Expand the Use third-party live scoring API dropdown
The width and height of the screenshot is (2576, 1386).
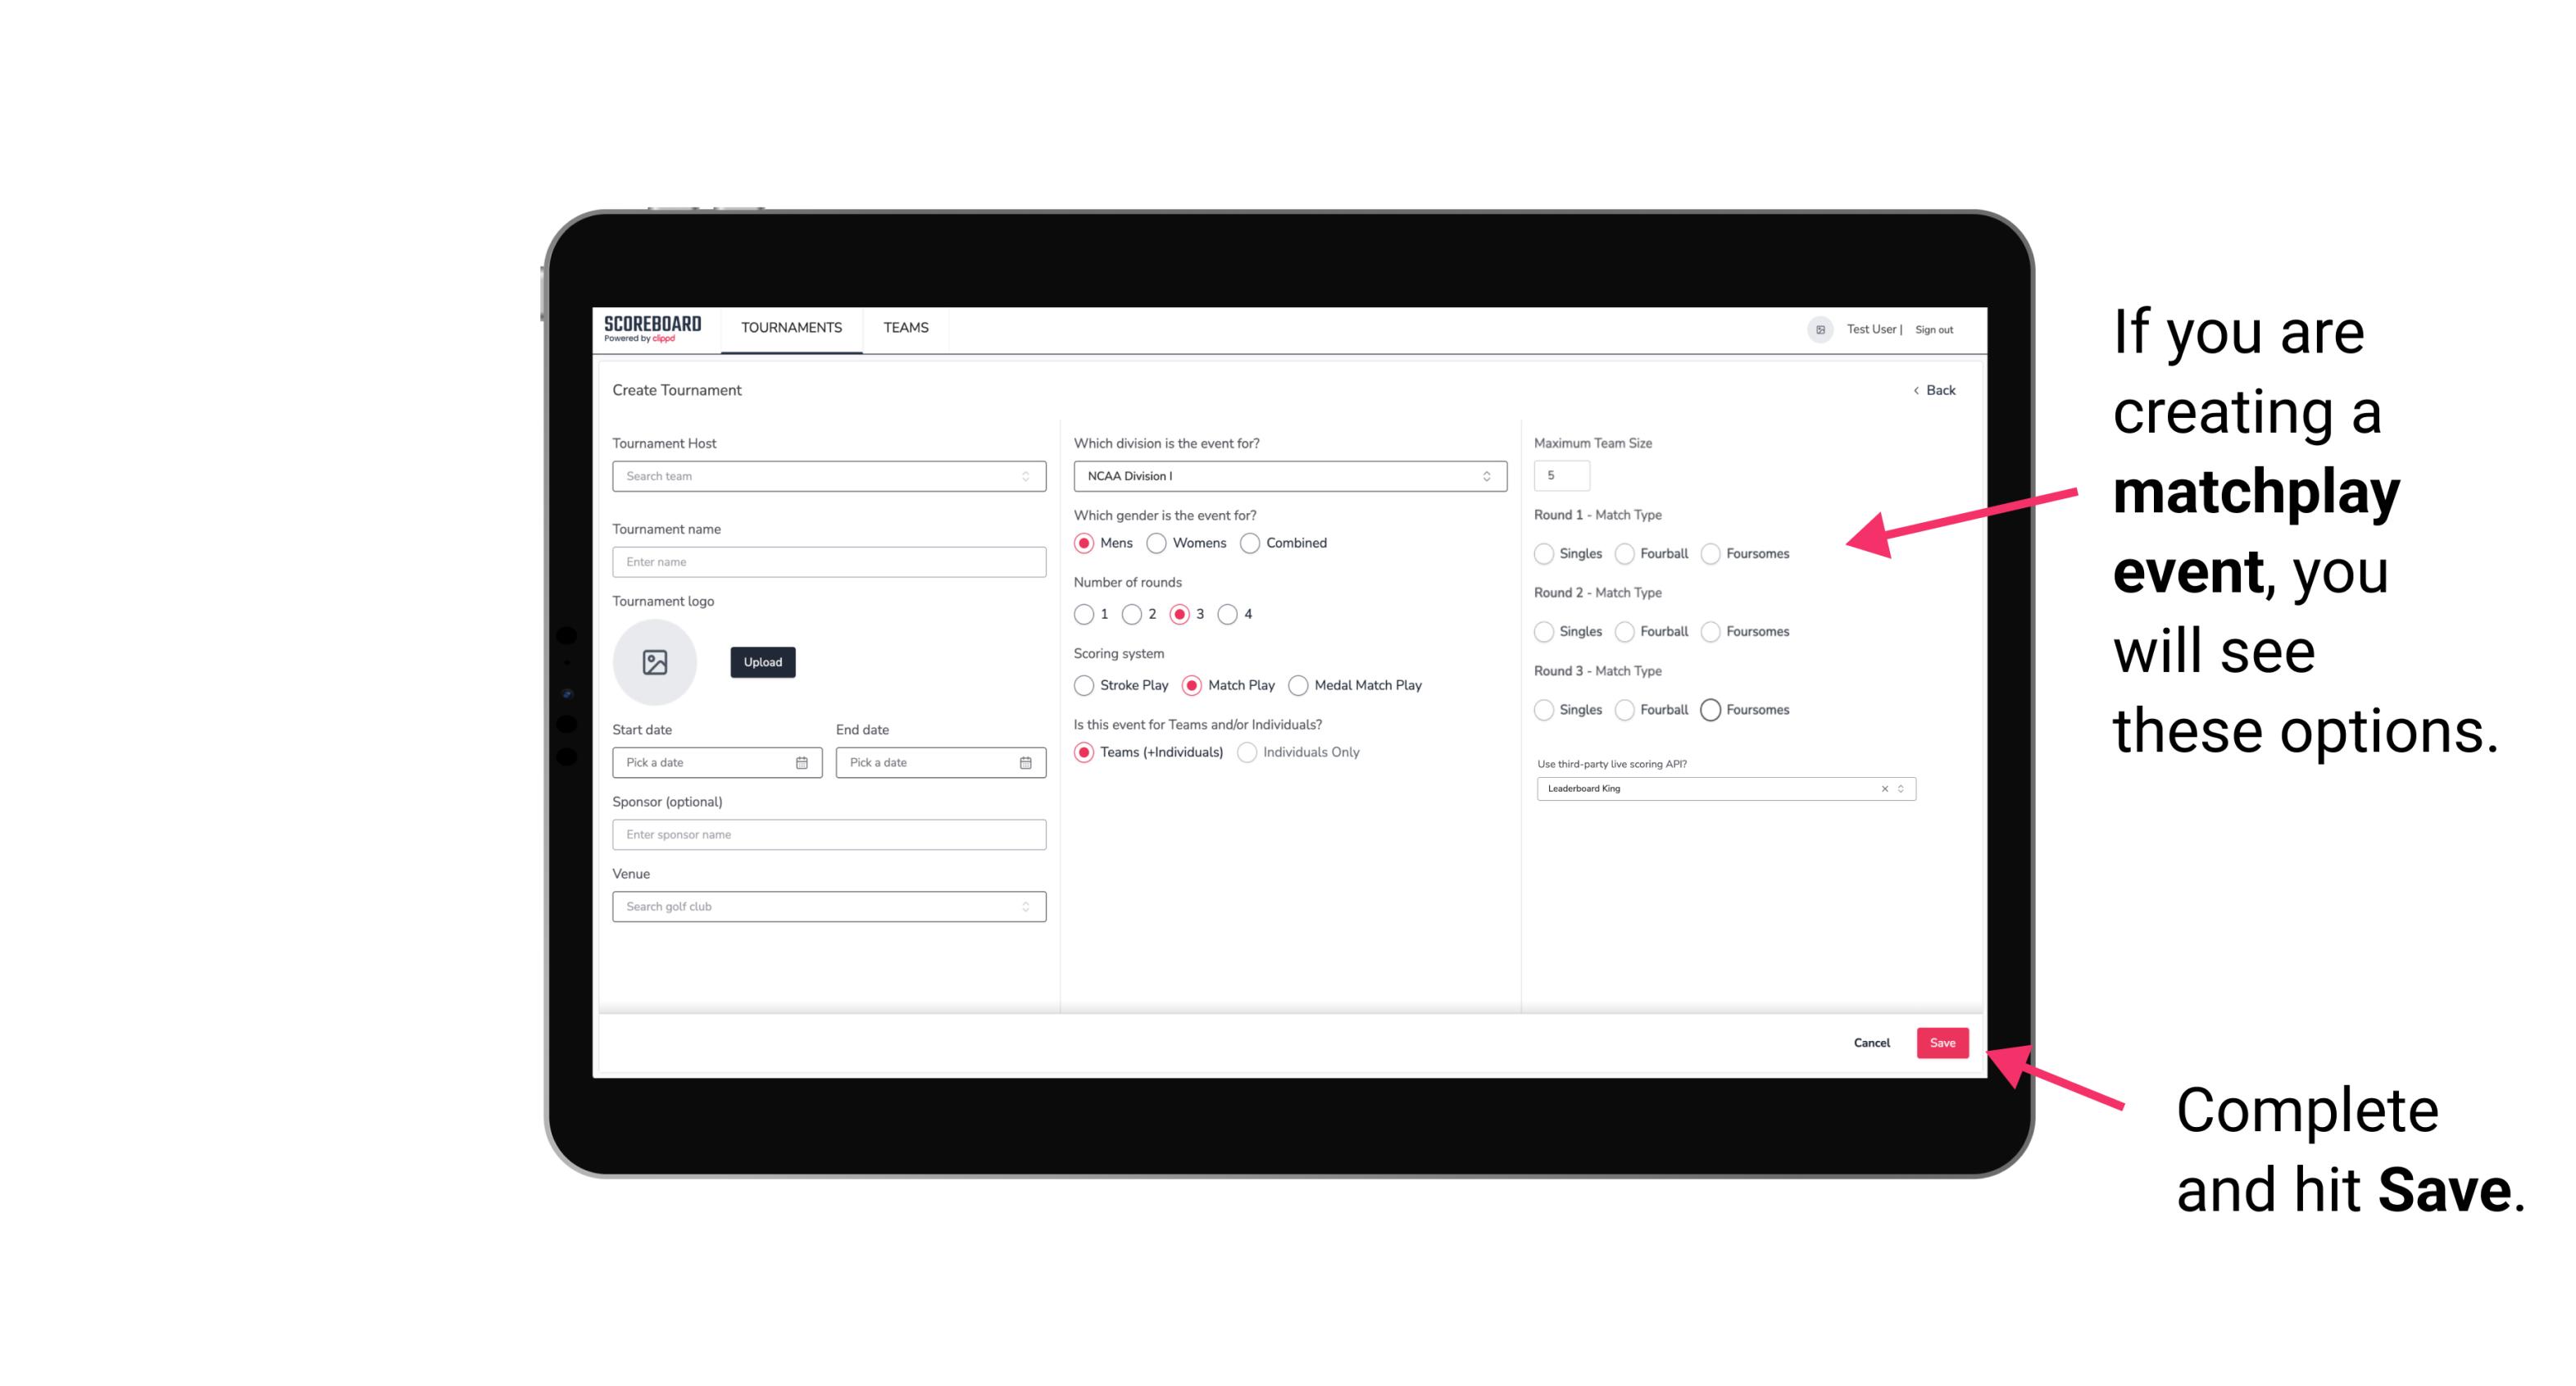point(1899,787)
